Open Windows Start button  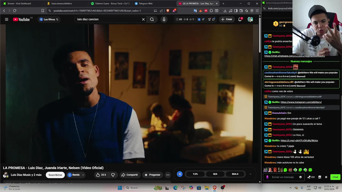120,188
